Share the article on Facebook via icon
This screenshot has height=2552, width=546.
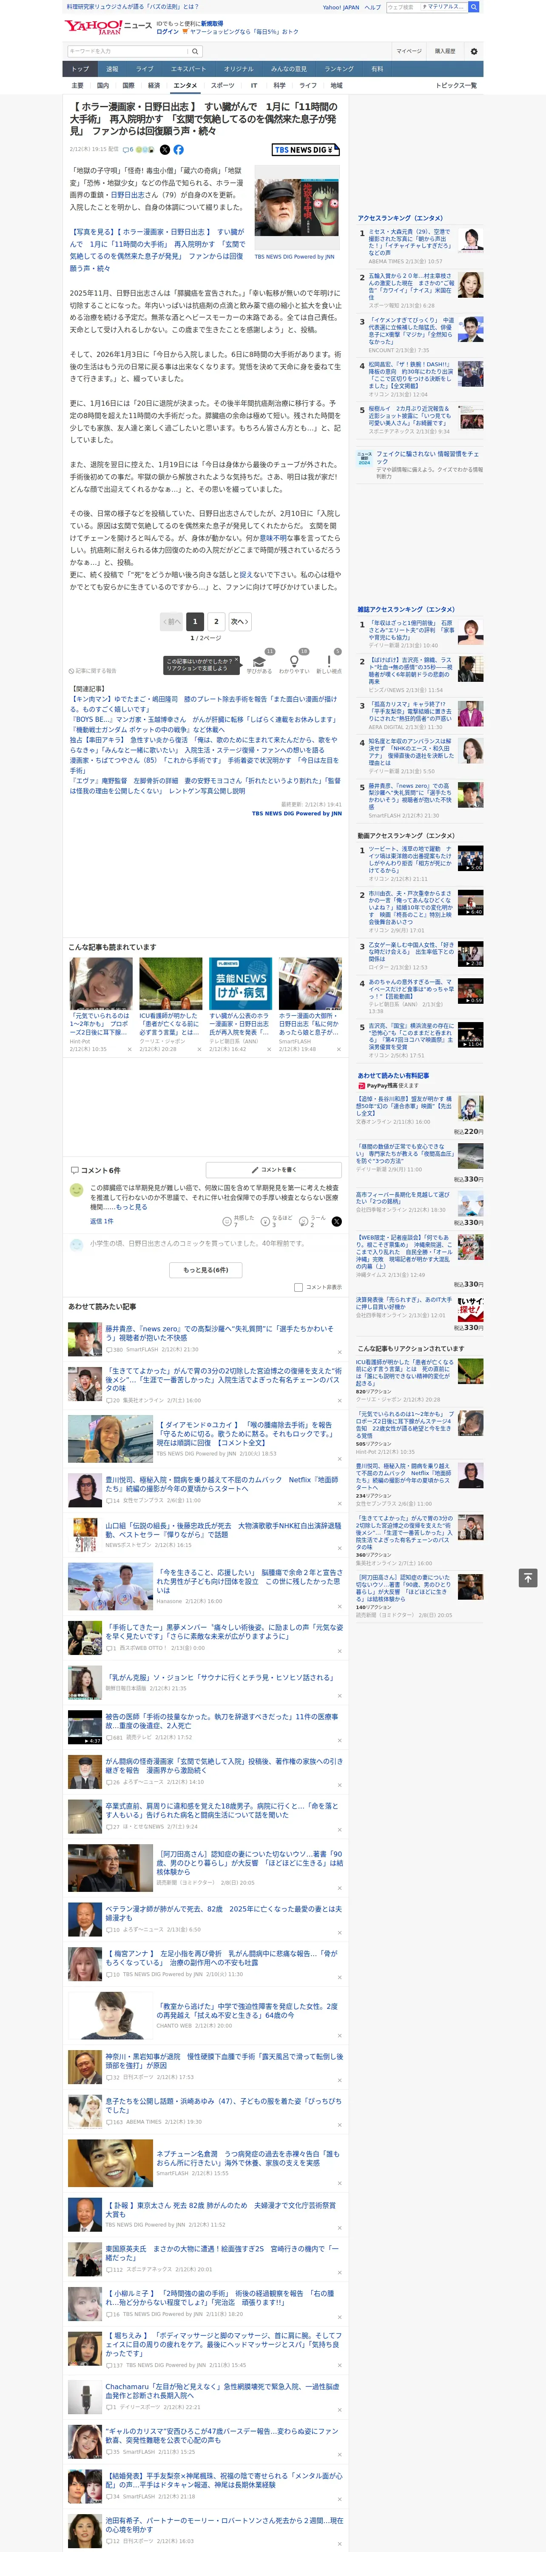178,150
